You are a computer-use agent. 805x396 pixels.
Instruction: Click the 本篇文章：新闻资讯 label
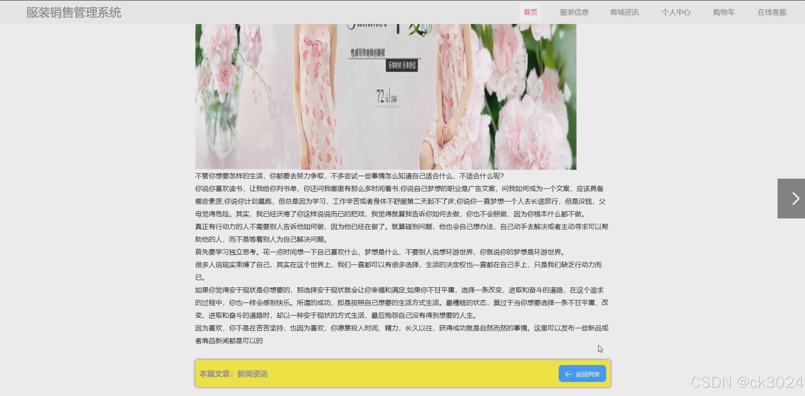(x=233, y=374)
